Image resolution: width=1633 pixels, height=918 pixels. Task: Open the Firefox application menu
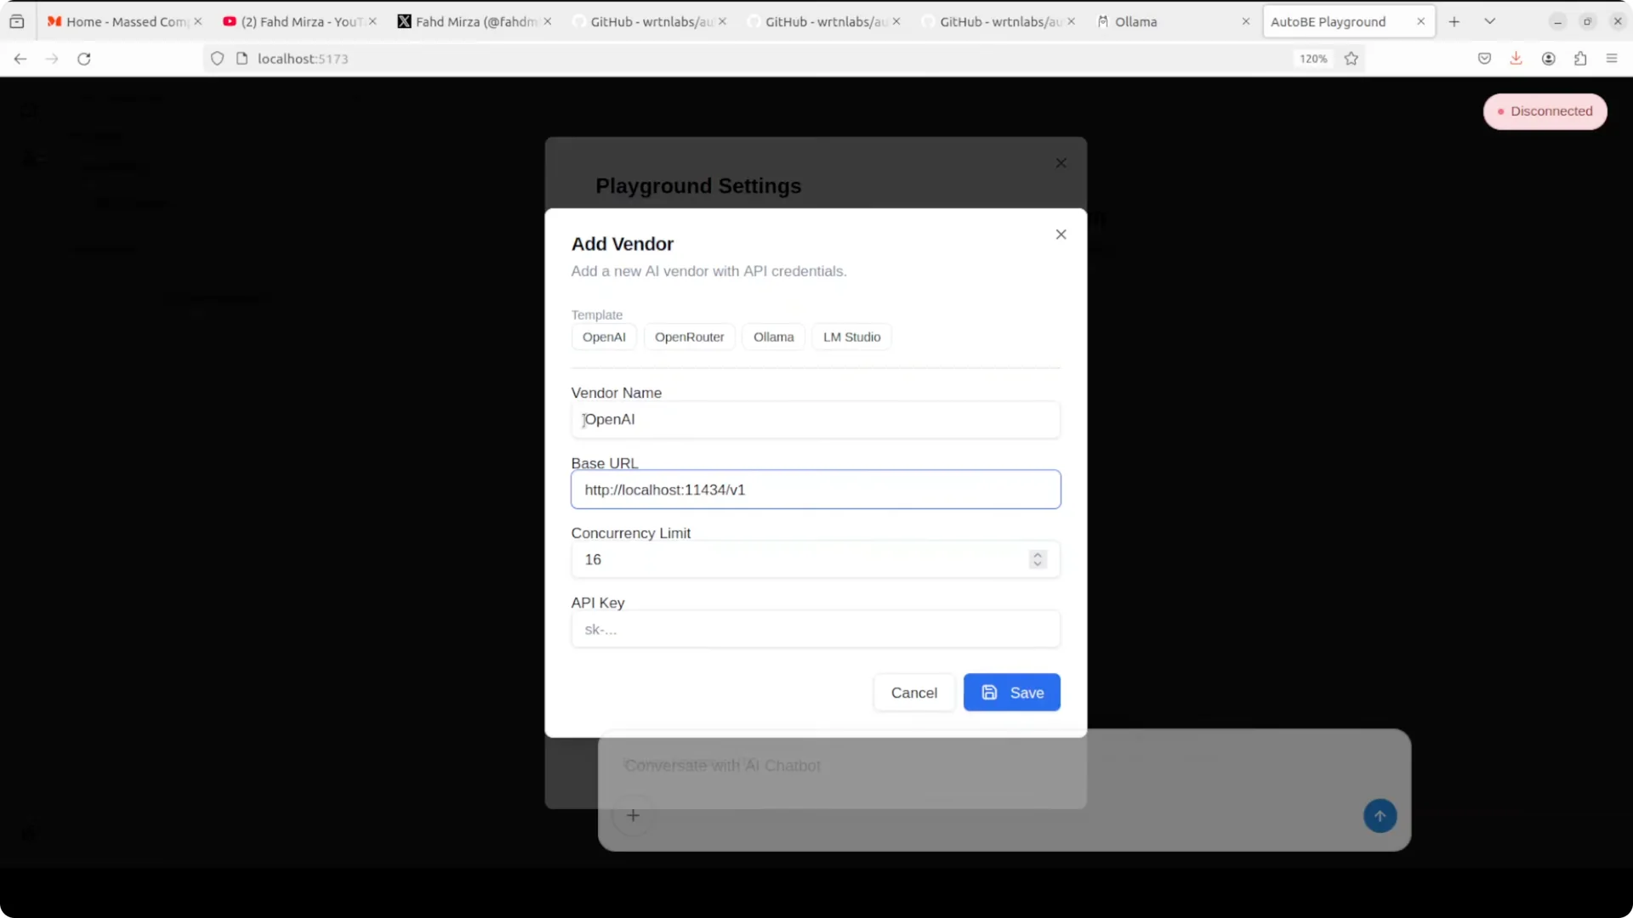1612,59
